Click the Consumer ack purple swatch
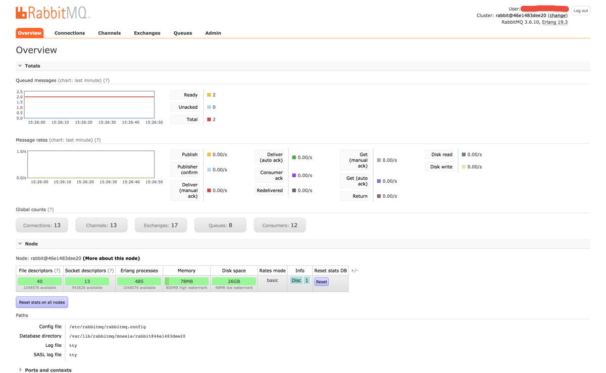606x373 pixels. [x=294, y=175]
